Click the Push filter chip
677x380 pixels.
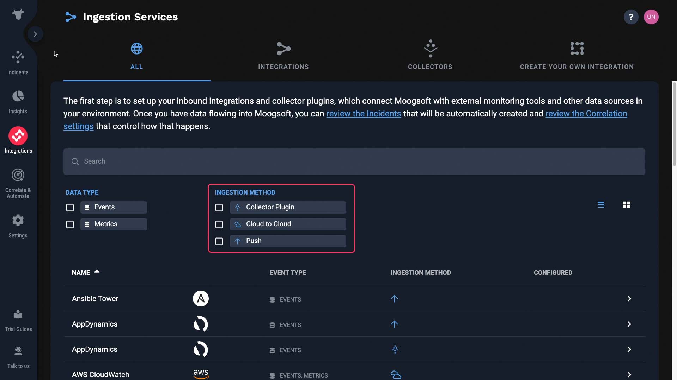[x=288, y=241]
